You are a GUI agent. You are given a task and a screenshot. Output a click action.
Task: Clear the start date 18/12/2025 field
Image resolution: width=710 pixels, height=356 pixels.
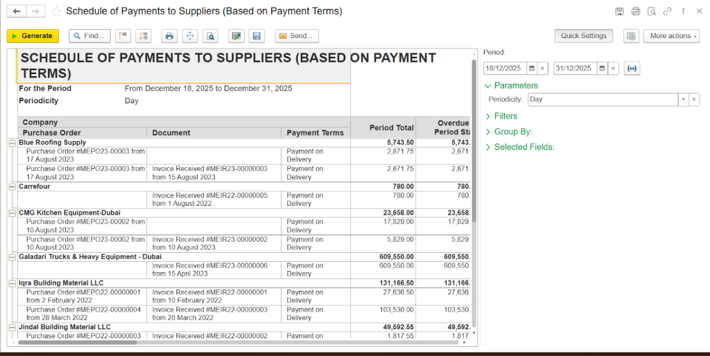tap(542, 69)
